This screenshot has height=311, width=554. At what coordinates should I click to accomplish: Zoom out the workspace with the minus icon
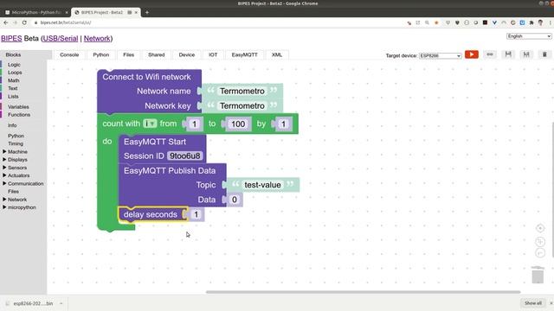tap(540, 253)
